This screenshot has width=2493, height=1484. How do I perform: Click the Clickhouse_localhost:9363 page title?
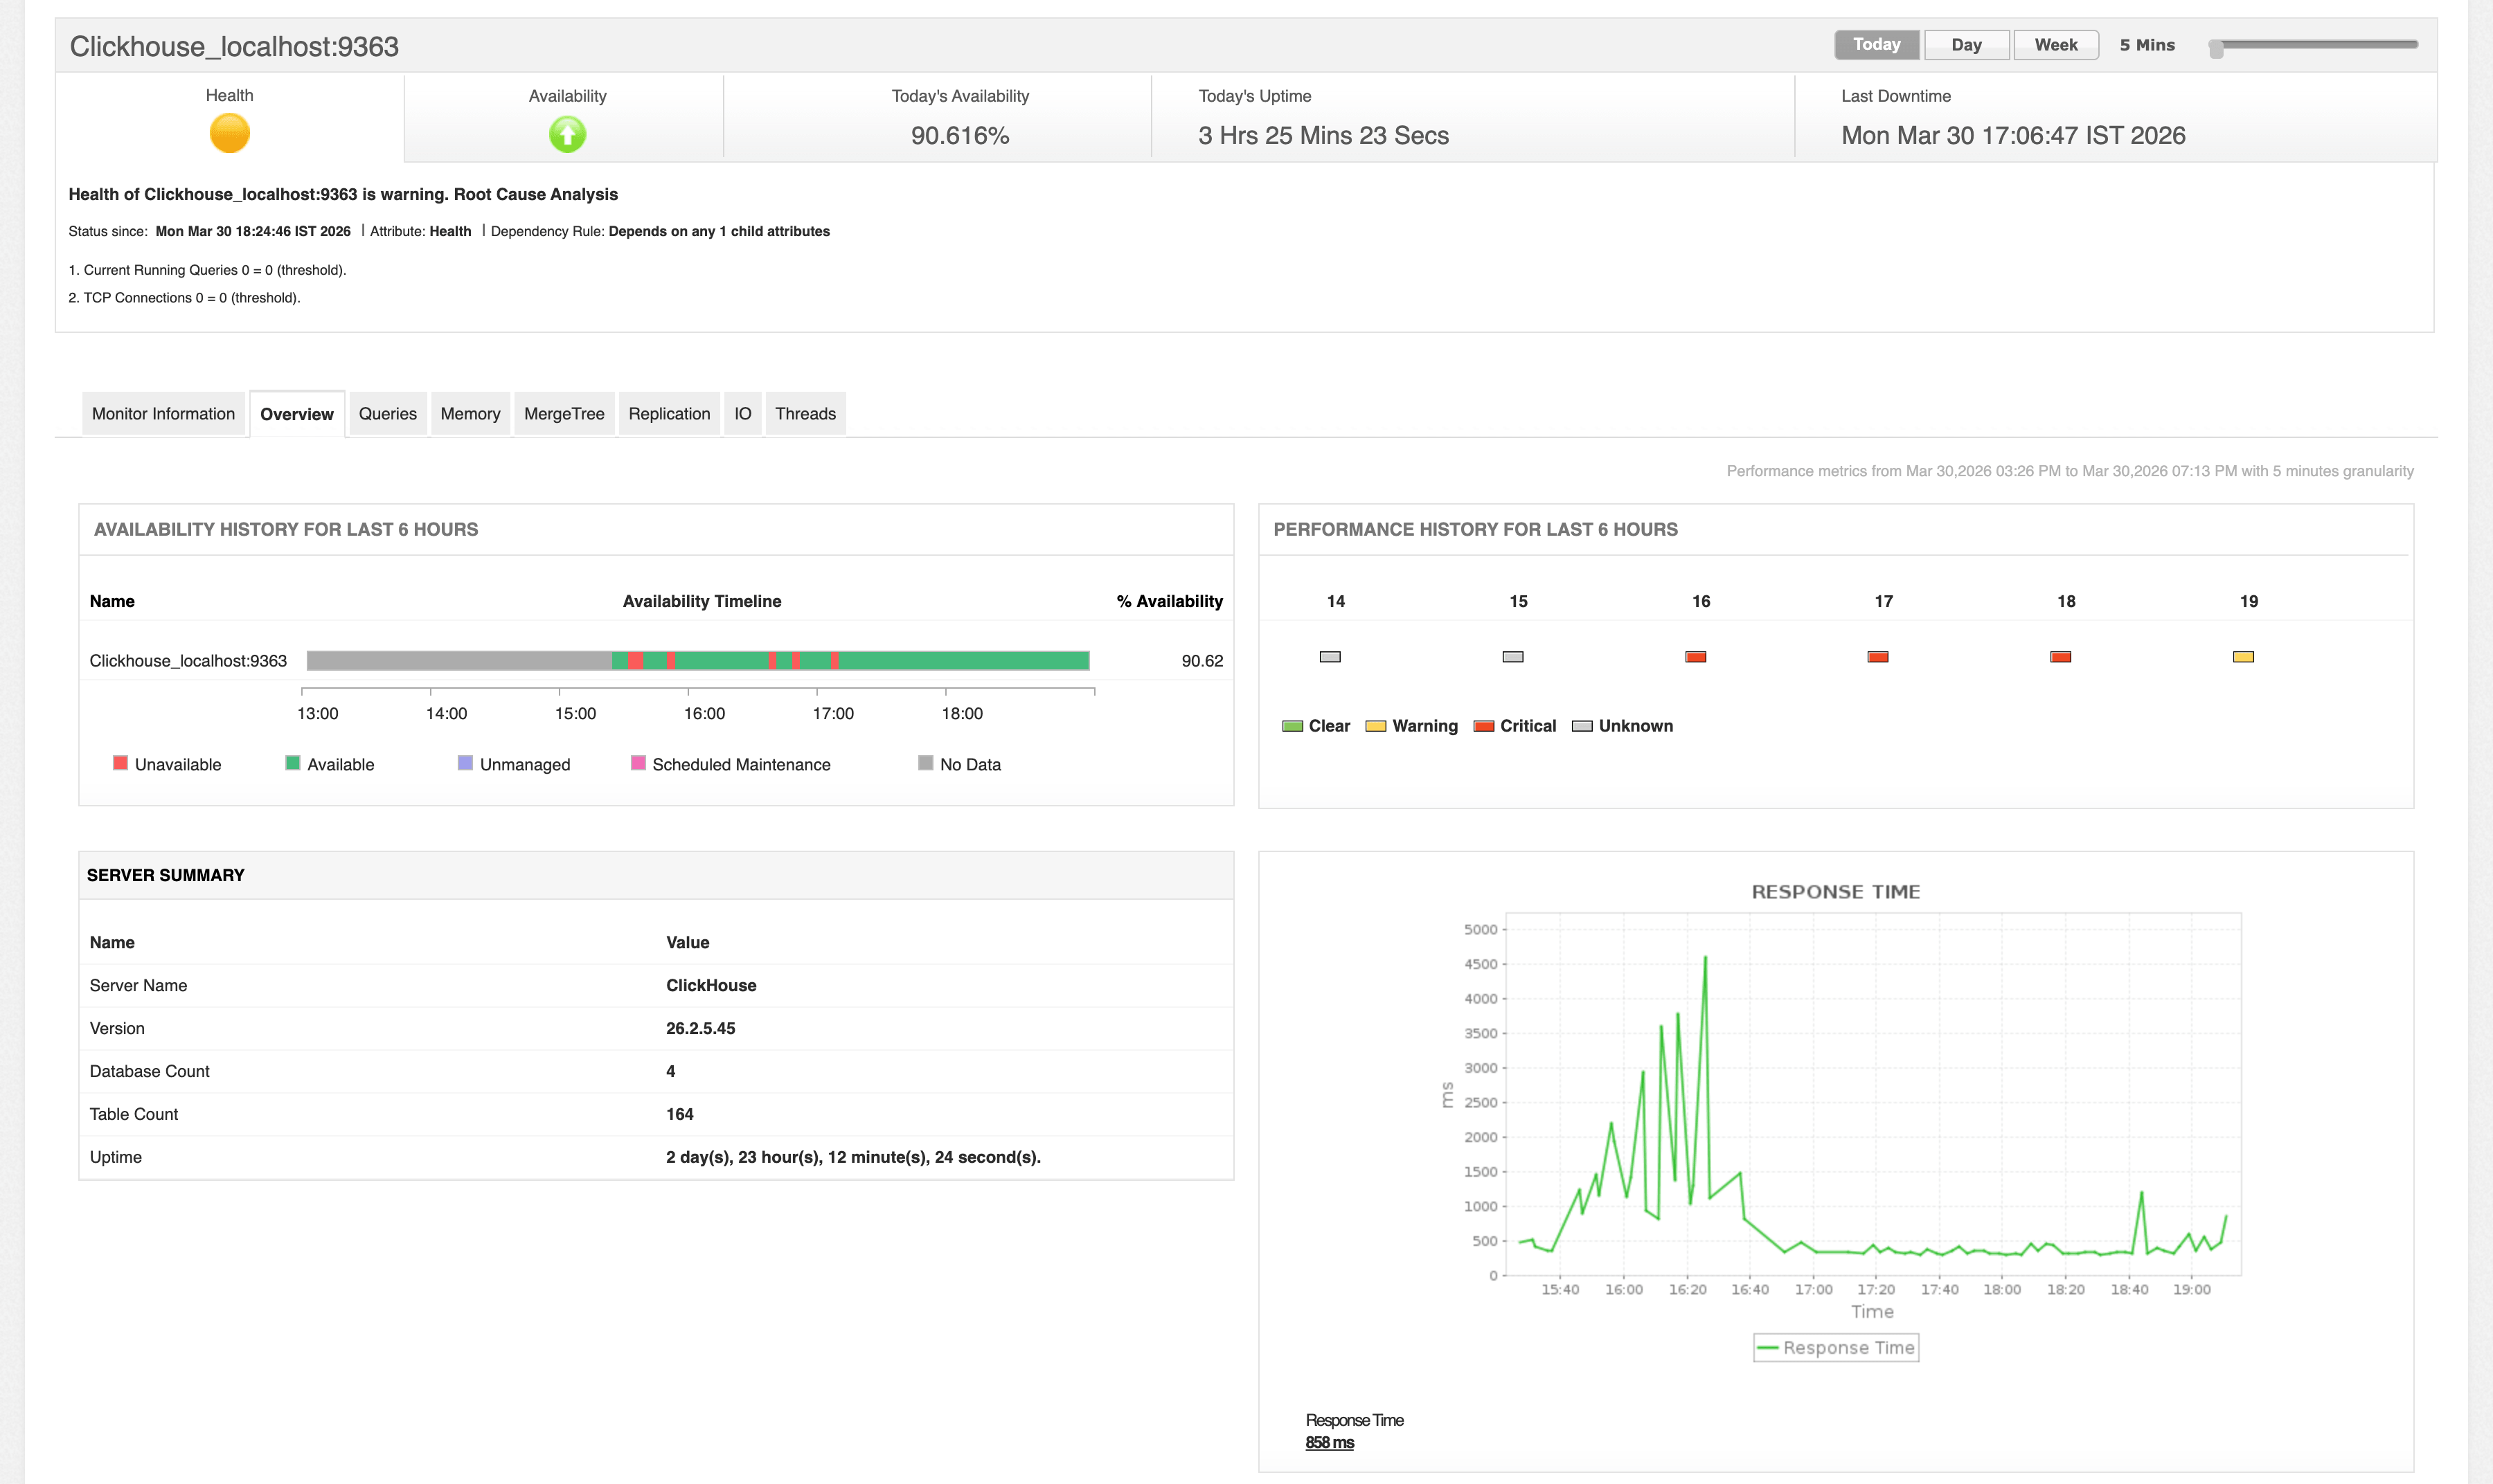[234, 46]
